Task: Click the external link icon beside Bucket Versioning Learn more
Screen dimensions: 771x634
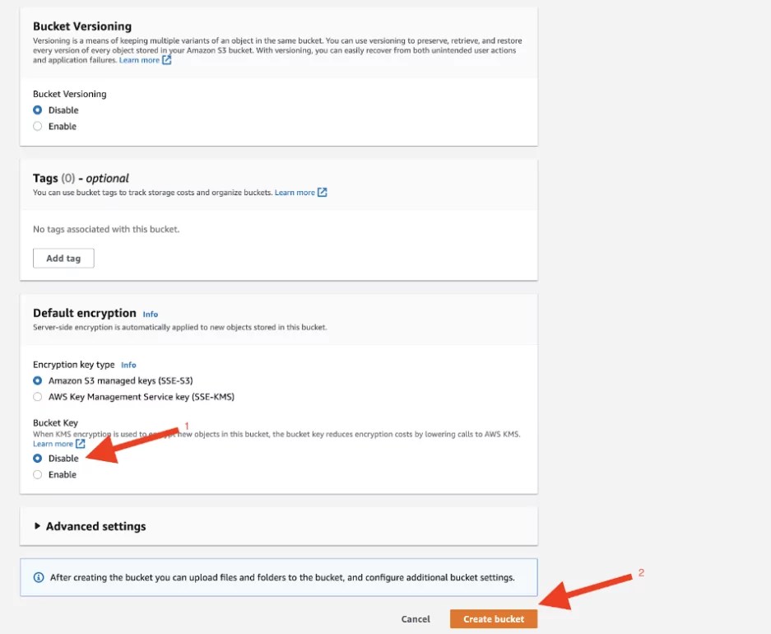Action: click(166, 59)
